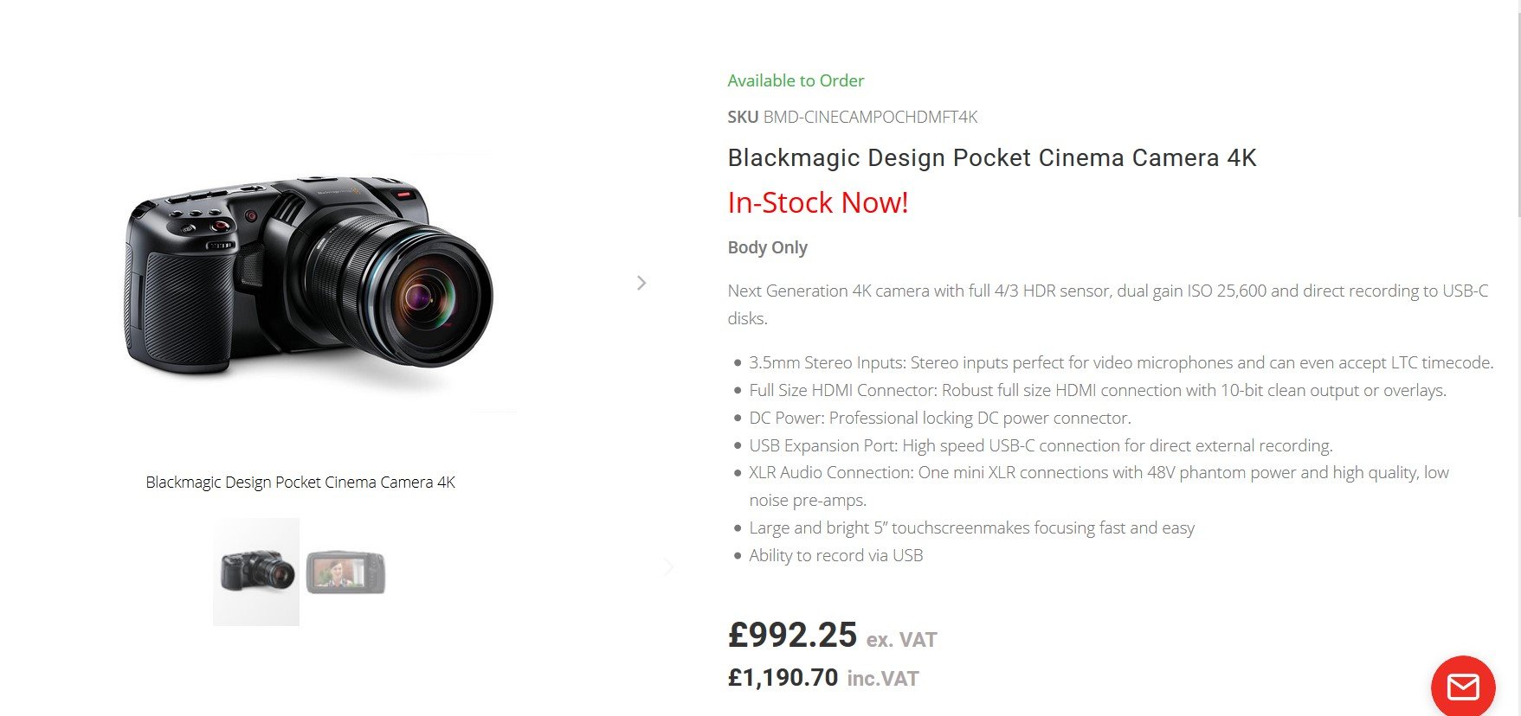Click the 3.5mm Stereo Inputs bullet point

1121,362
